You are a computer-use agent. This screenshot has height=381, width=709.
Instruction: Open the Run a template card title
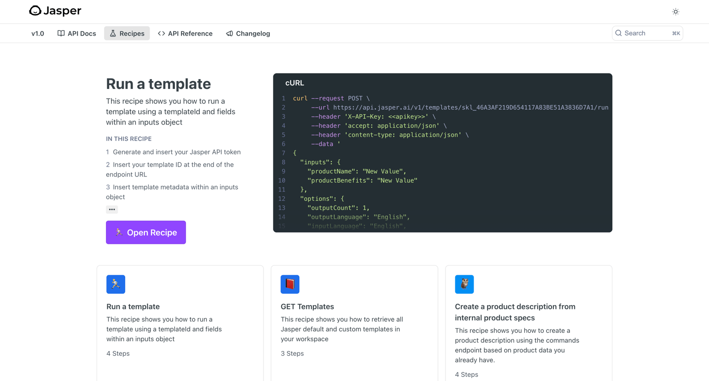(133, 307)
